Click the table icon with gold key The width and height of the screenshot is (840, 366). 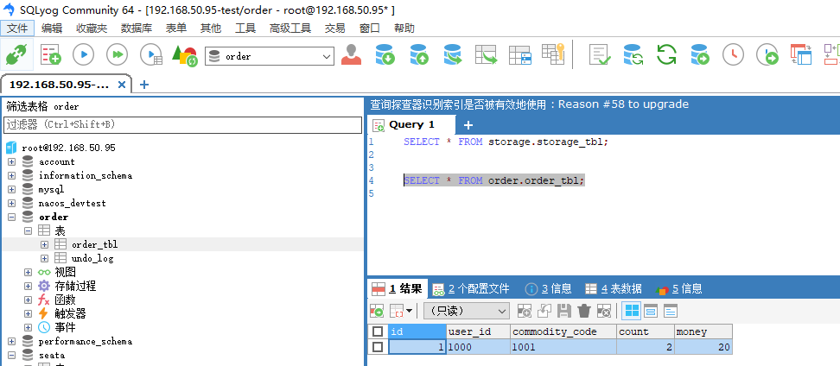[553, 54]
